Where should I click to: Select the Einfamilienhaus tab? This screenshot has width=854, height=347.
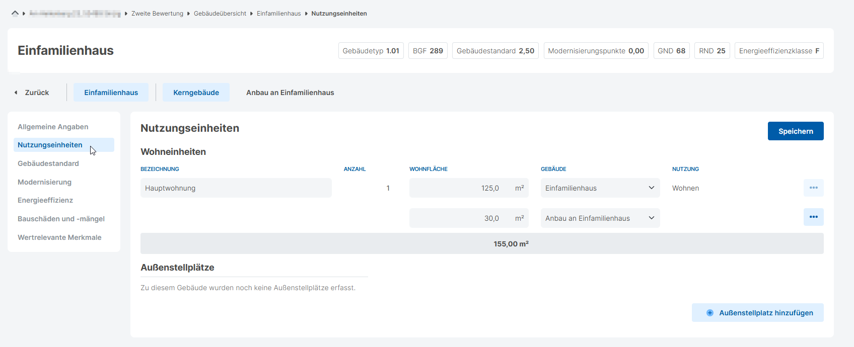point(111,93)
